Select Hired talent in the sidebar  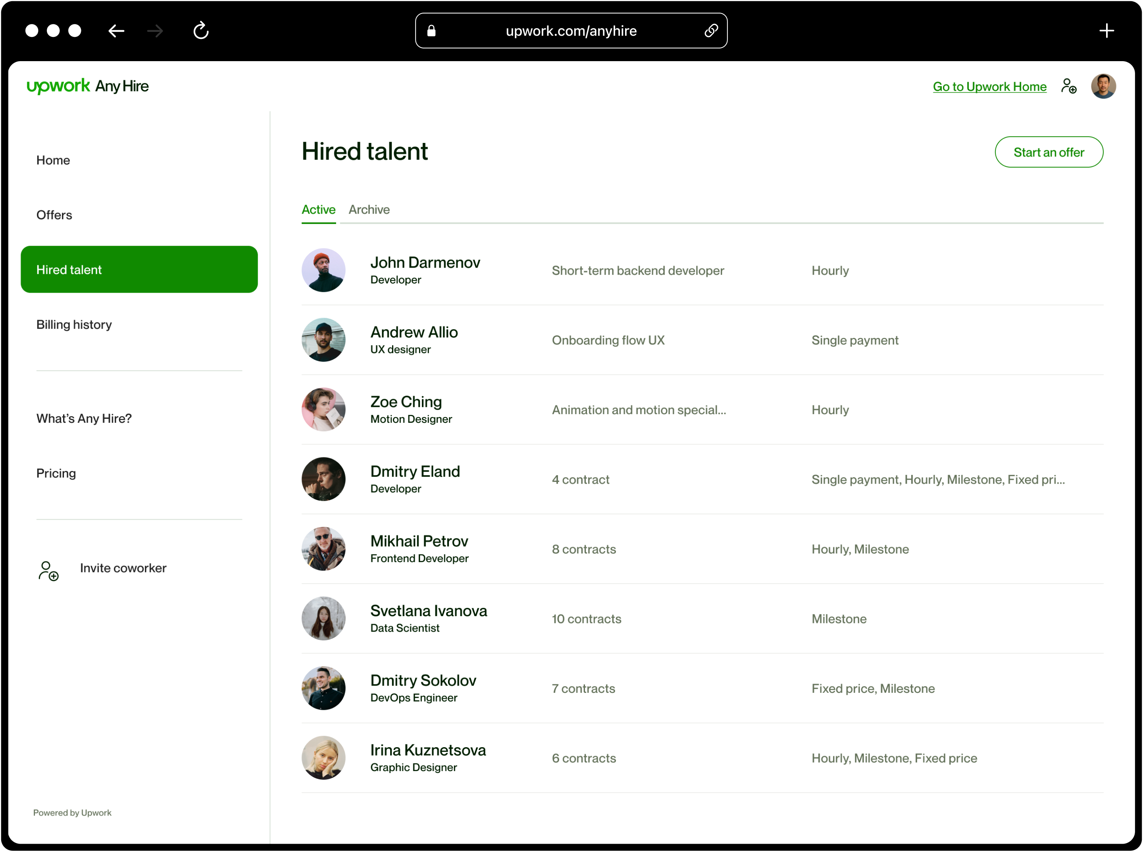(x=139, y=270)
